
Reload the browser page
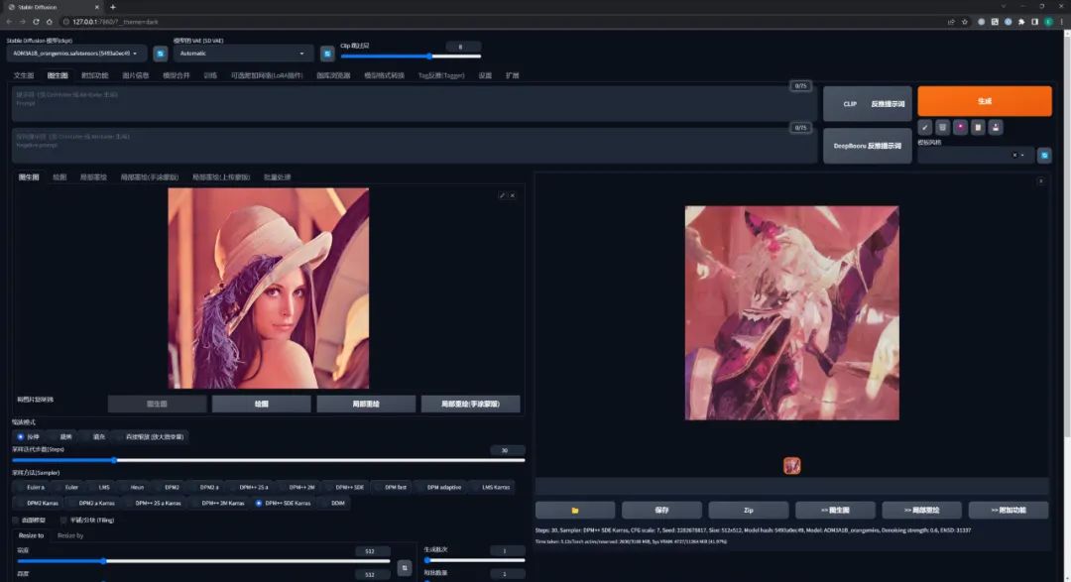pos(36,22)
